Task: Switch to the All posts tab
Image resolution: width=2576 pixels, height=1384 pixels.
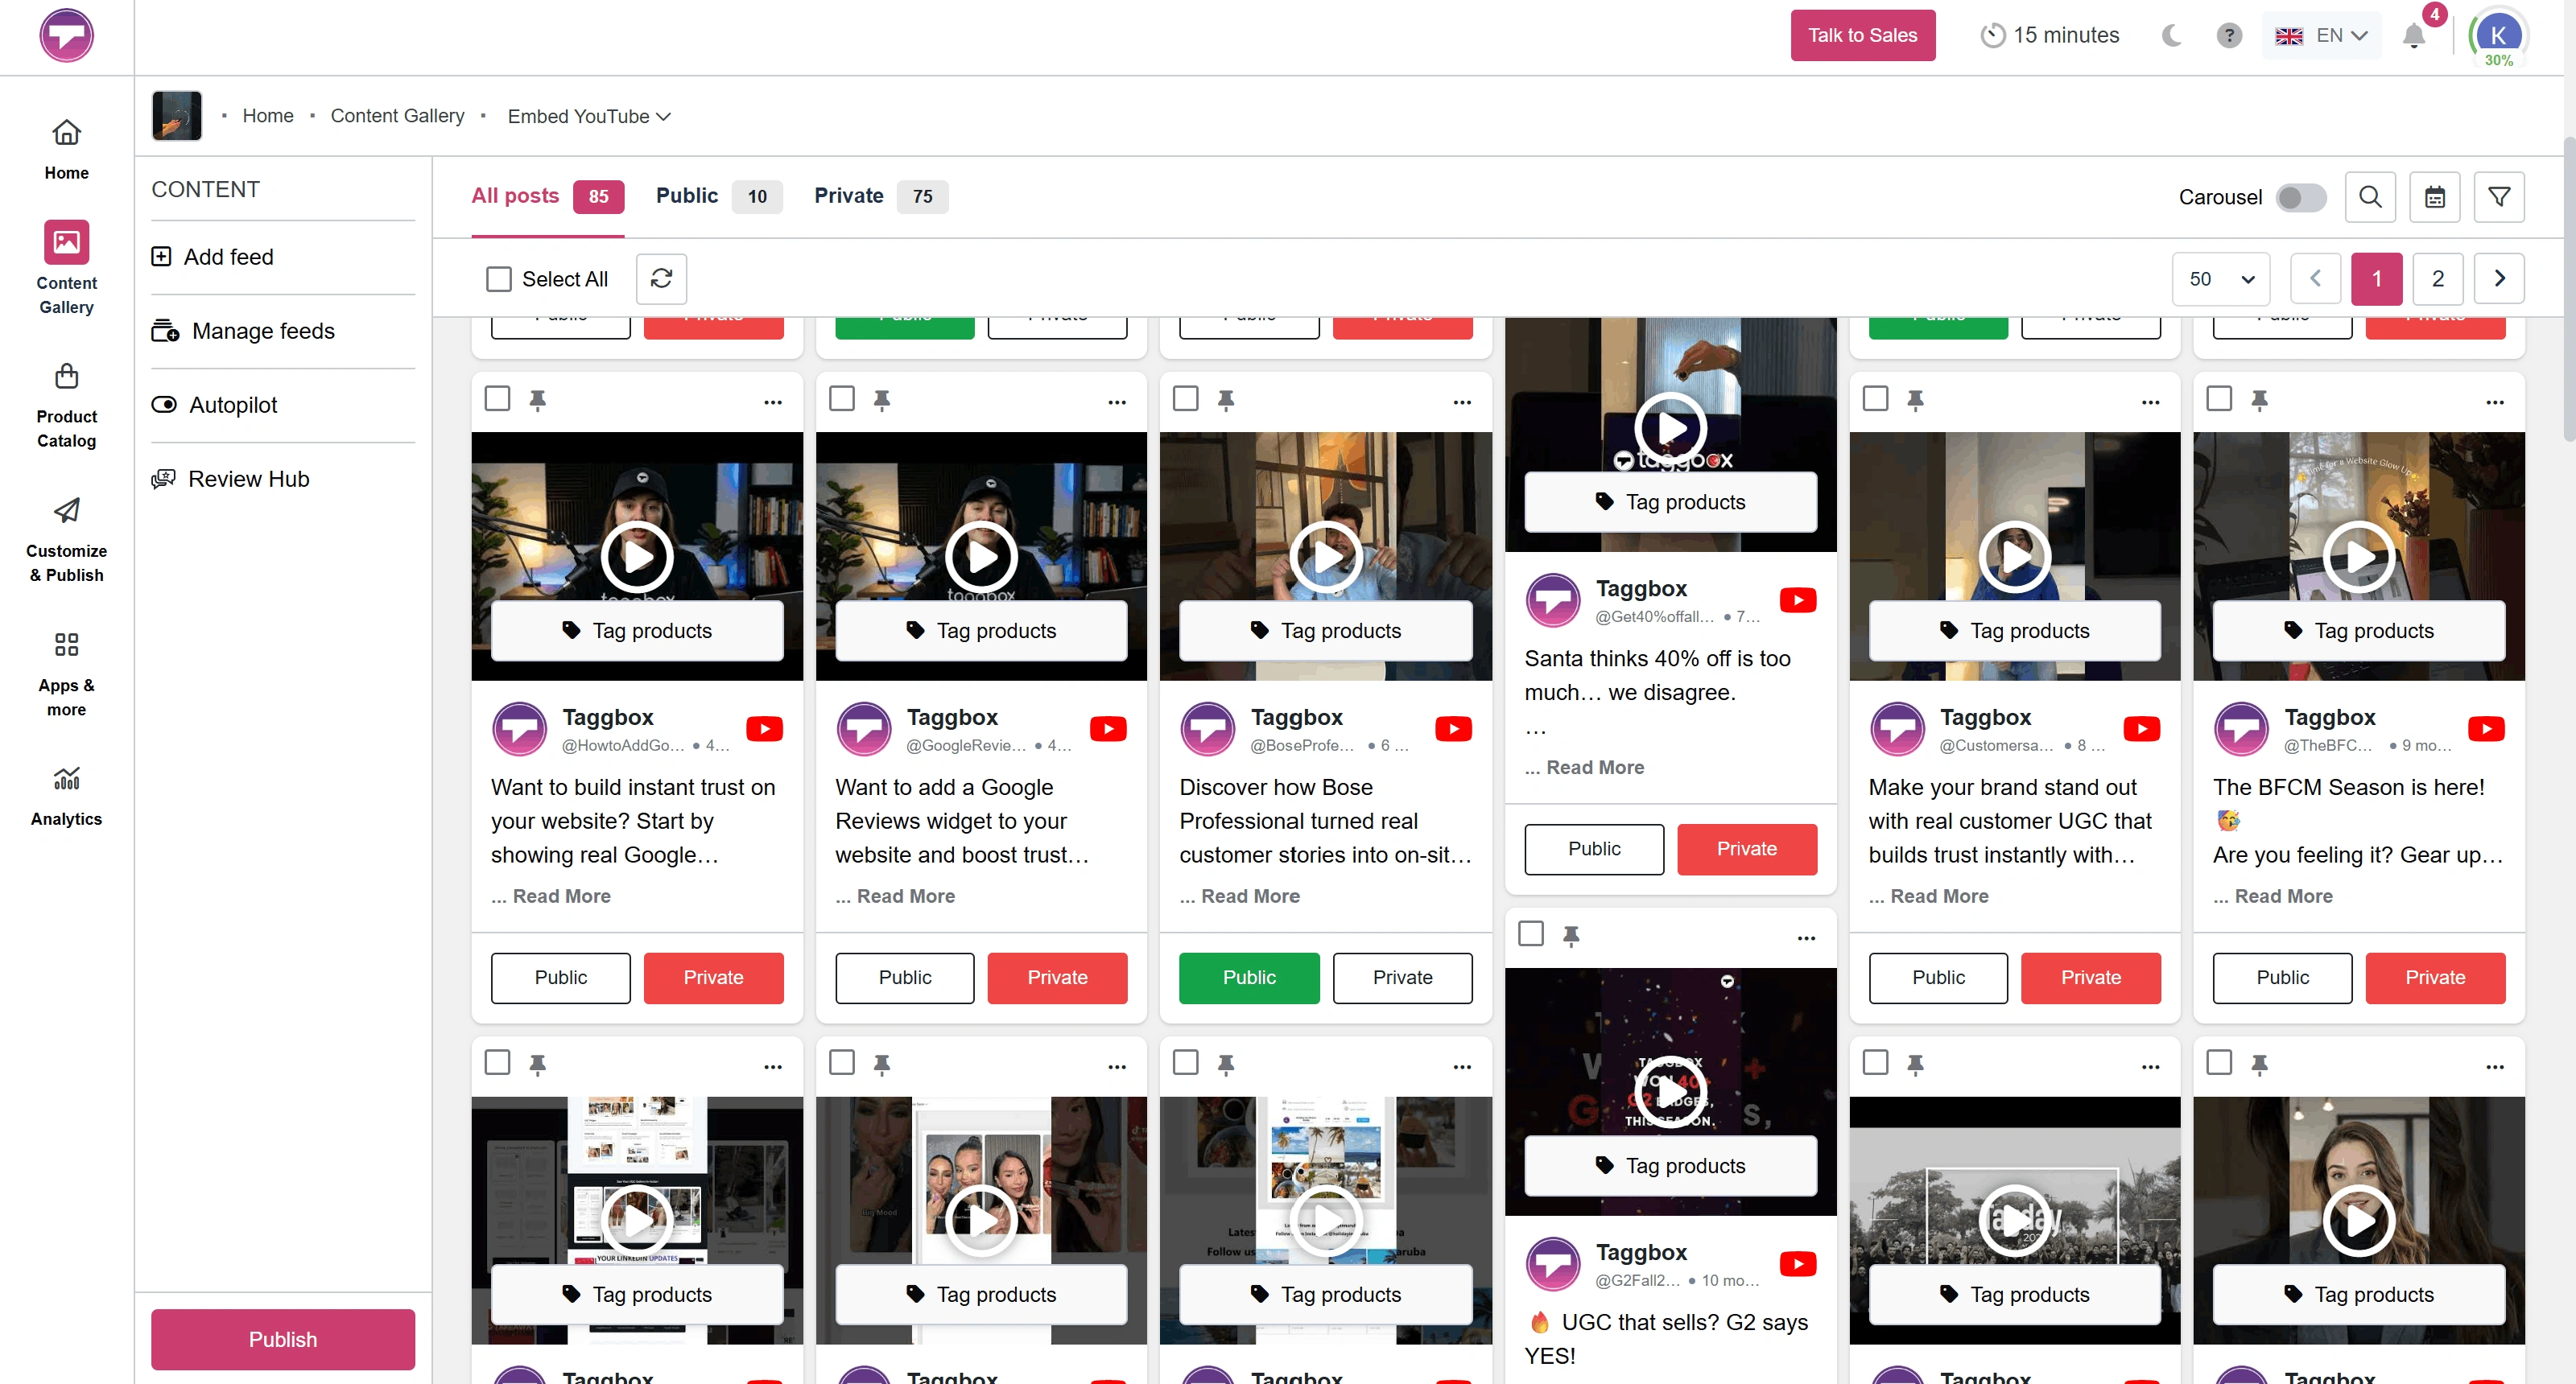Action: click(547, 196)
